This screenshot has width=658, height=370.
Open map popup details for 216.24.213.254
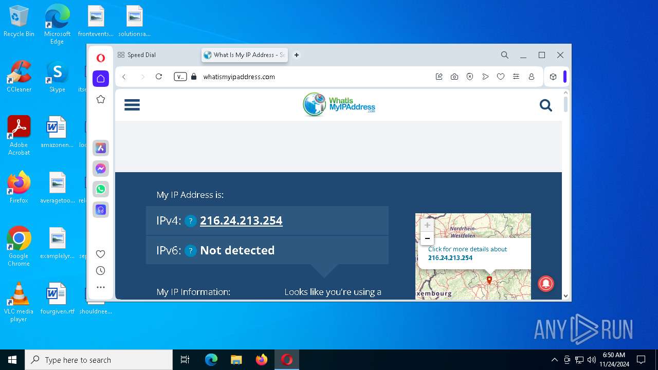[x=468, y=253]
